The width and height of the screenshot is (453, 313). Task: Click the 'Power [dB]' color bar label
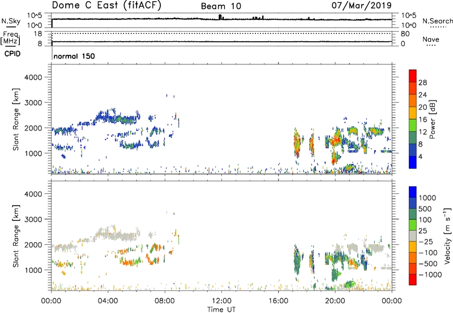pos(433,119)
